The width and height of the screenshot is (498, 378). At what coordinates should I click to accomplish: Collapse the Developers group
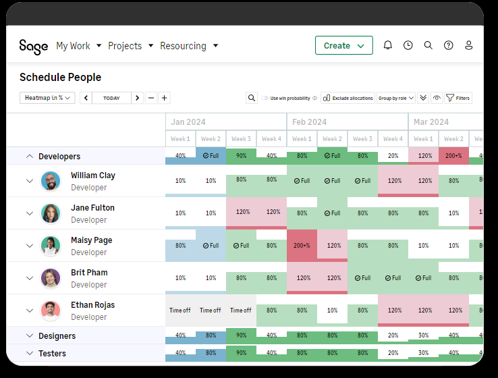[x=29, y=156]
